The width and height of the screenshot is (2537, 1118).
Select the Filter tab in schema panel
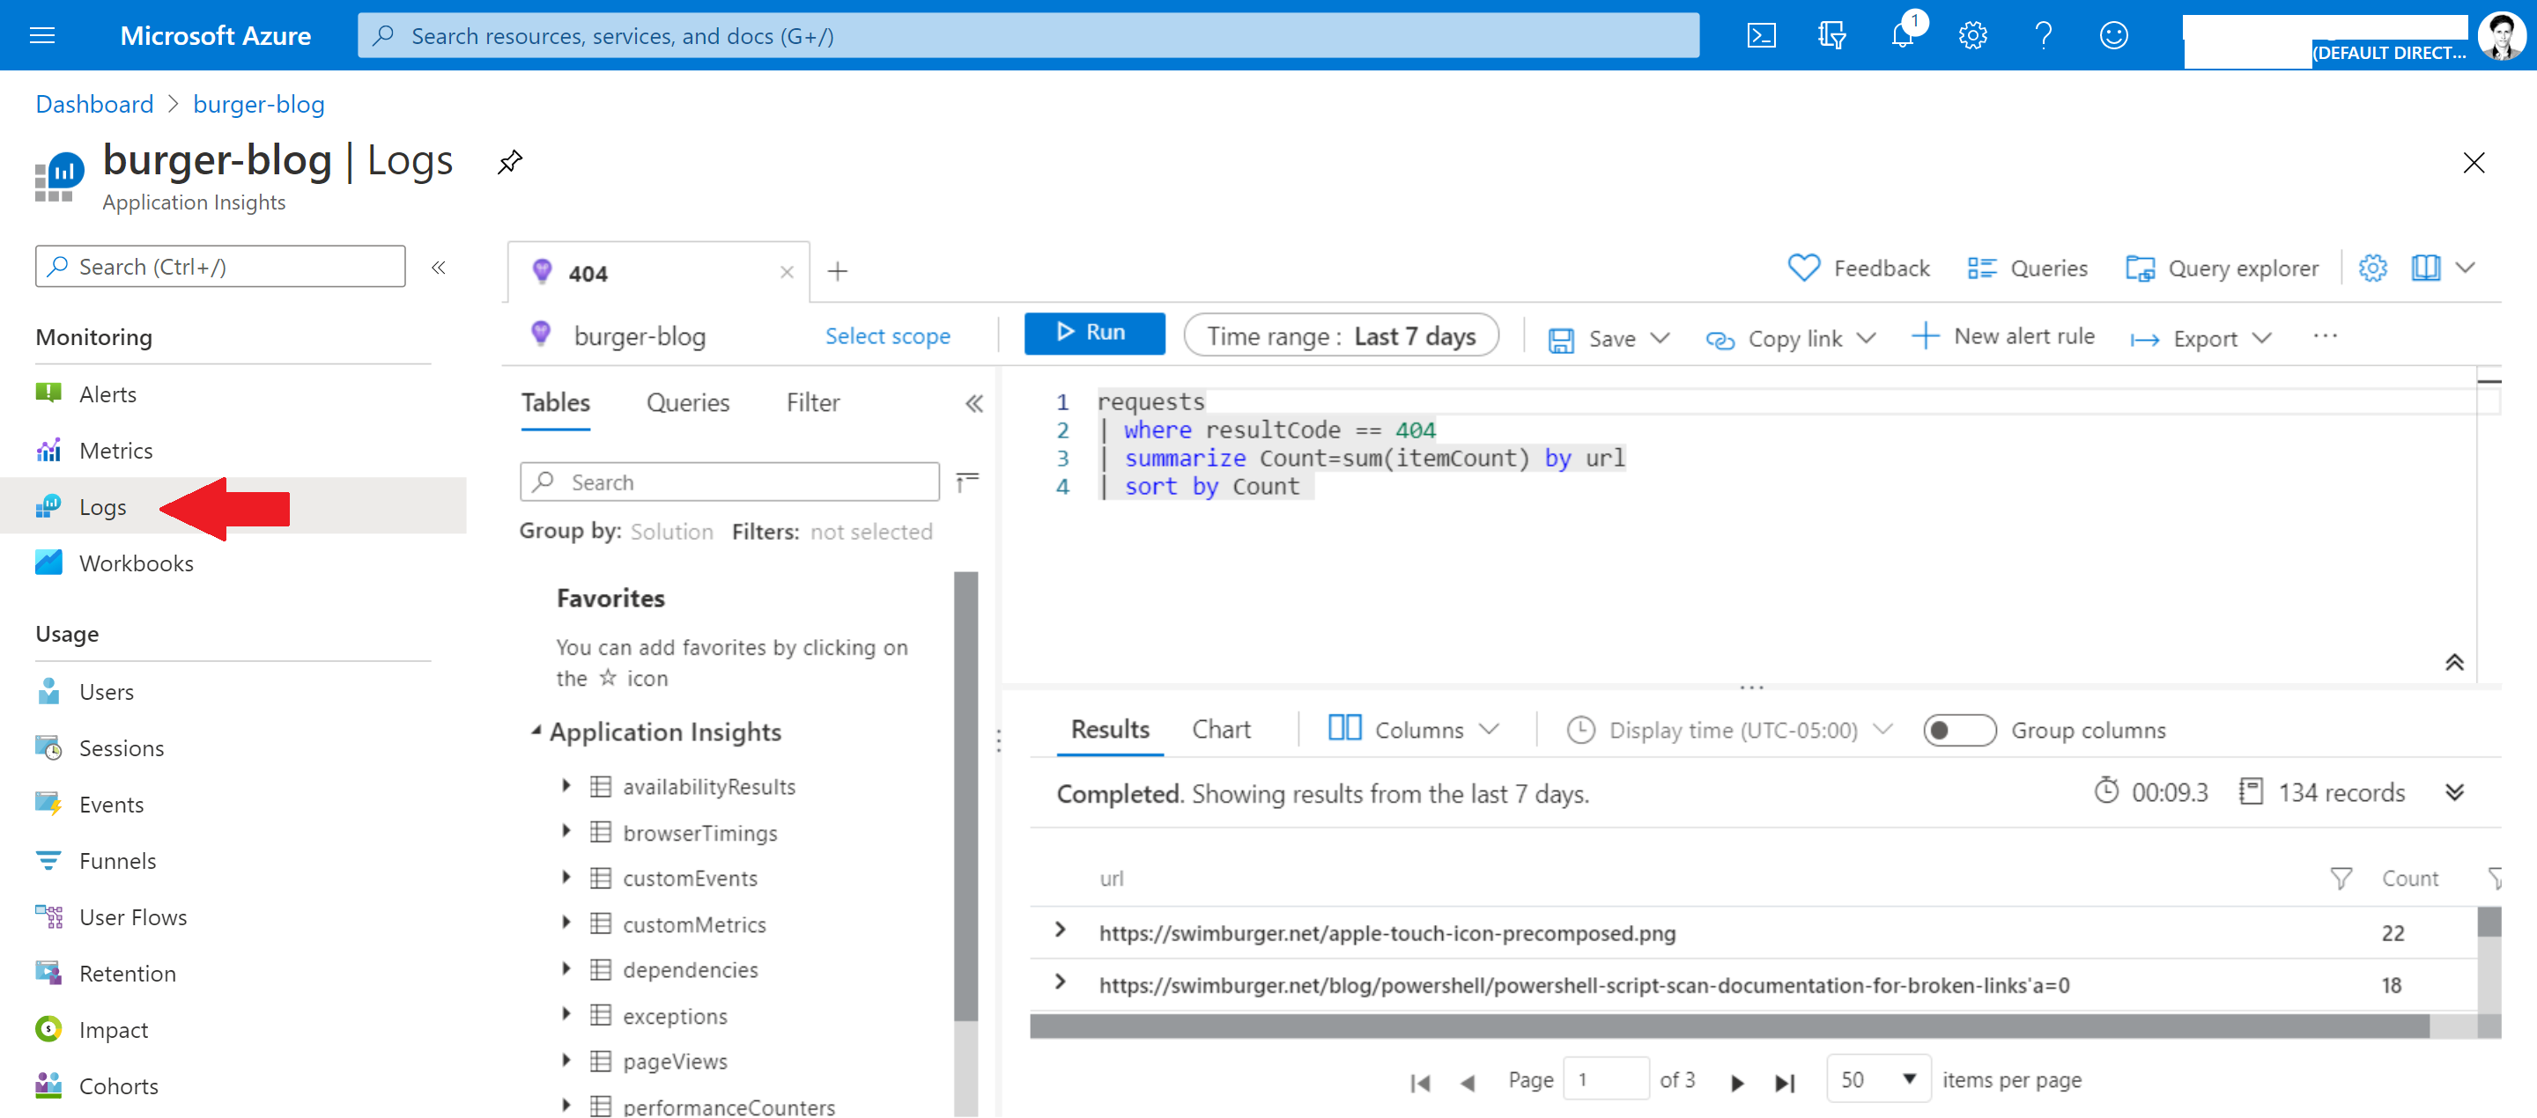(x=810, y=401)
